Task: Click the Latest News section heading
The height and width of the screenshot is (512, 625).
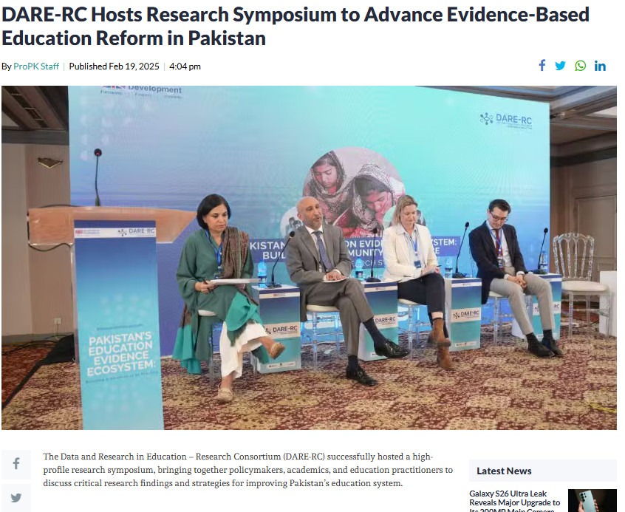Action: coord(504,471)
